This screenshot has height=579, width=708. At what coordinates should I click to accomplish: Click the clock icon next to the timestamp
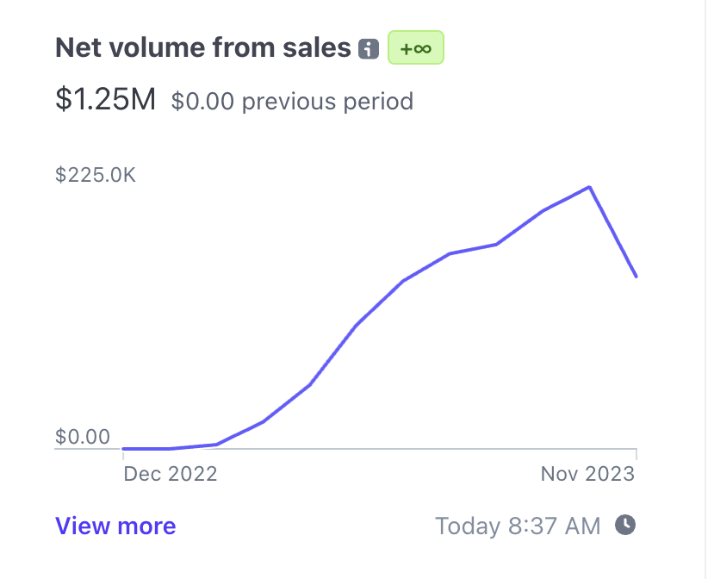tap(626, 525)
